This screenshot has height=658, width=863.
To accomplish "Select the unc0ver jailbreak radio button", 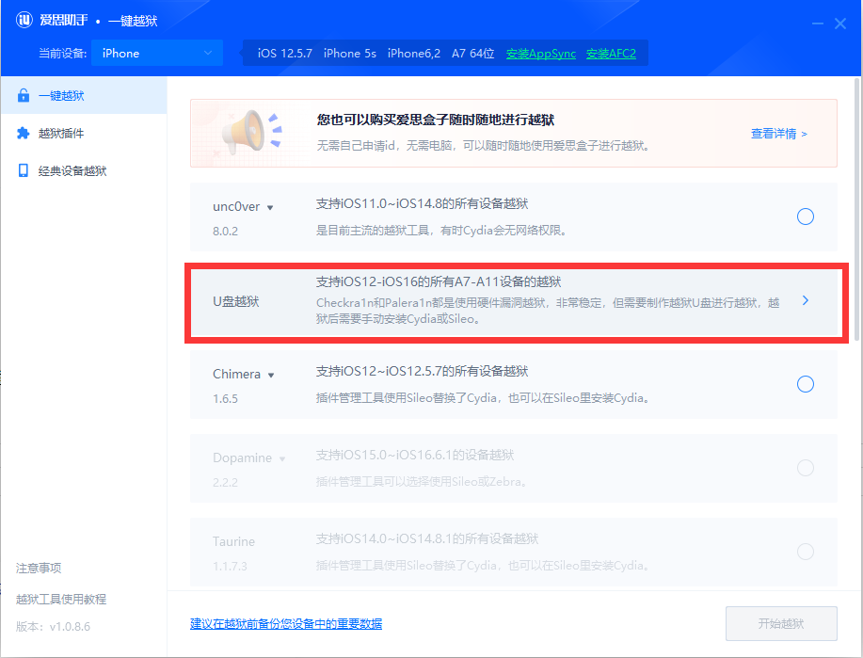I will 805,217.
